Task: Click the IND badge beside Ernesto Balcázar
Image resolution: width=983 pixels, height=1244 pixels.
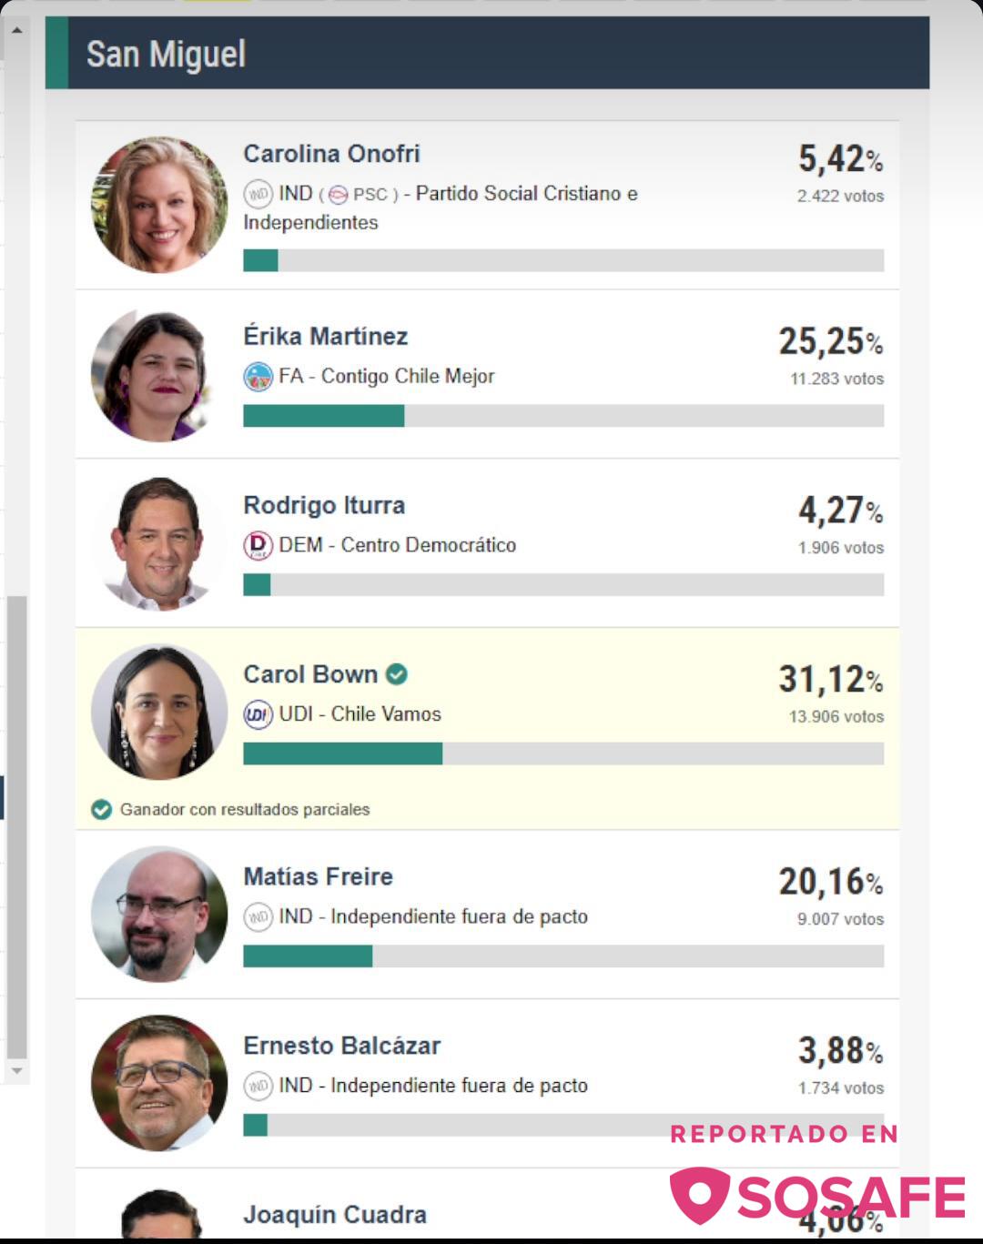Action: tap(258, 1086)
